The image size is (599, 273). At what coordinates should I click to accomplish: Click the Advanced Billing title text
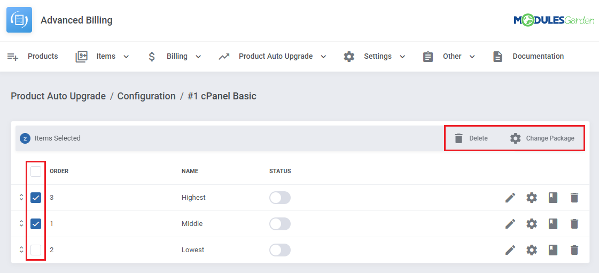(x=76, y=20)
